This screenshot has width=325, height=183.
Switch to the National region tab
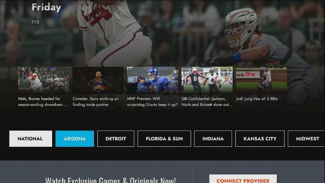click(30, 139)
